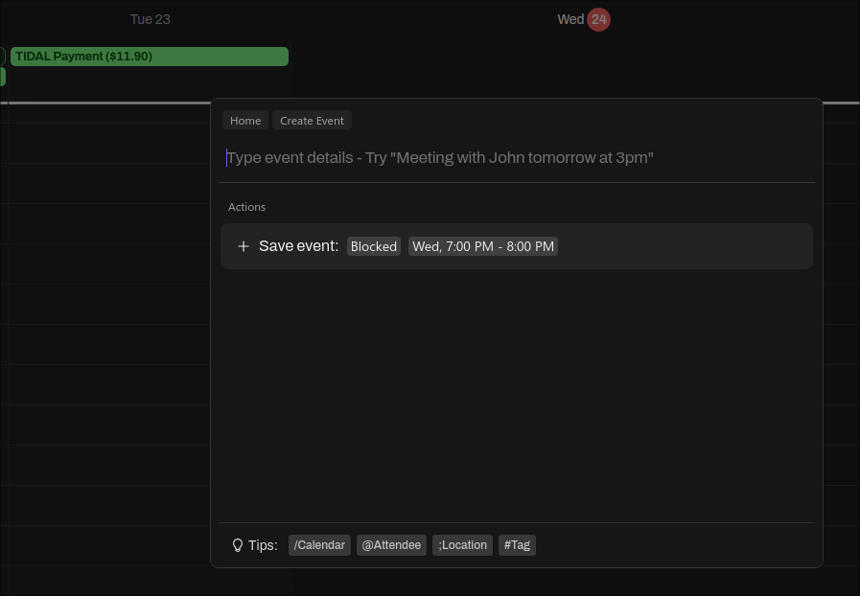The image size is (860, 596).
Task: Select the red 24 date badge
Action: point(598,19)
